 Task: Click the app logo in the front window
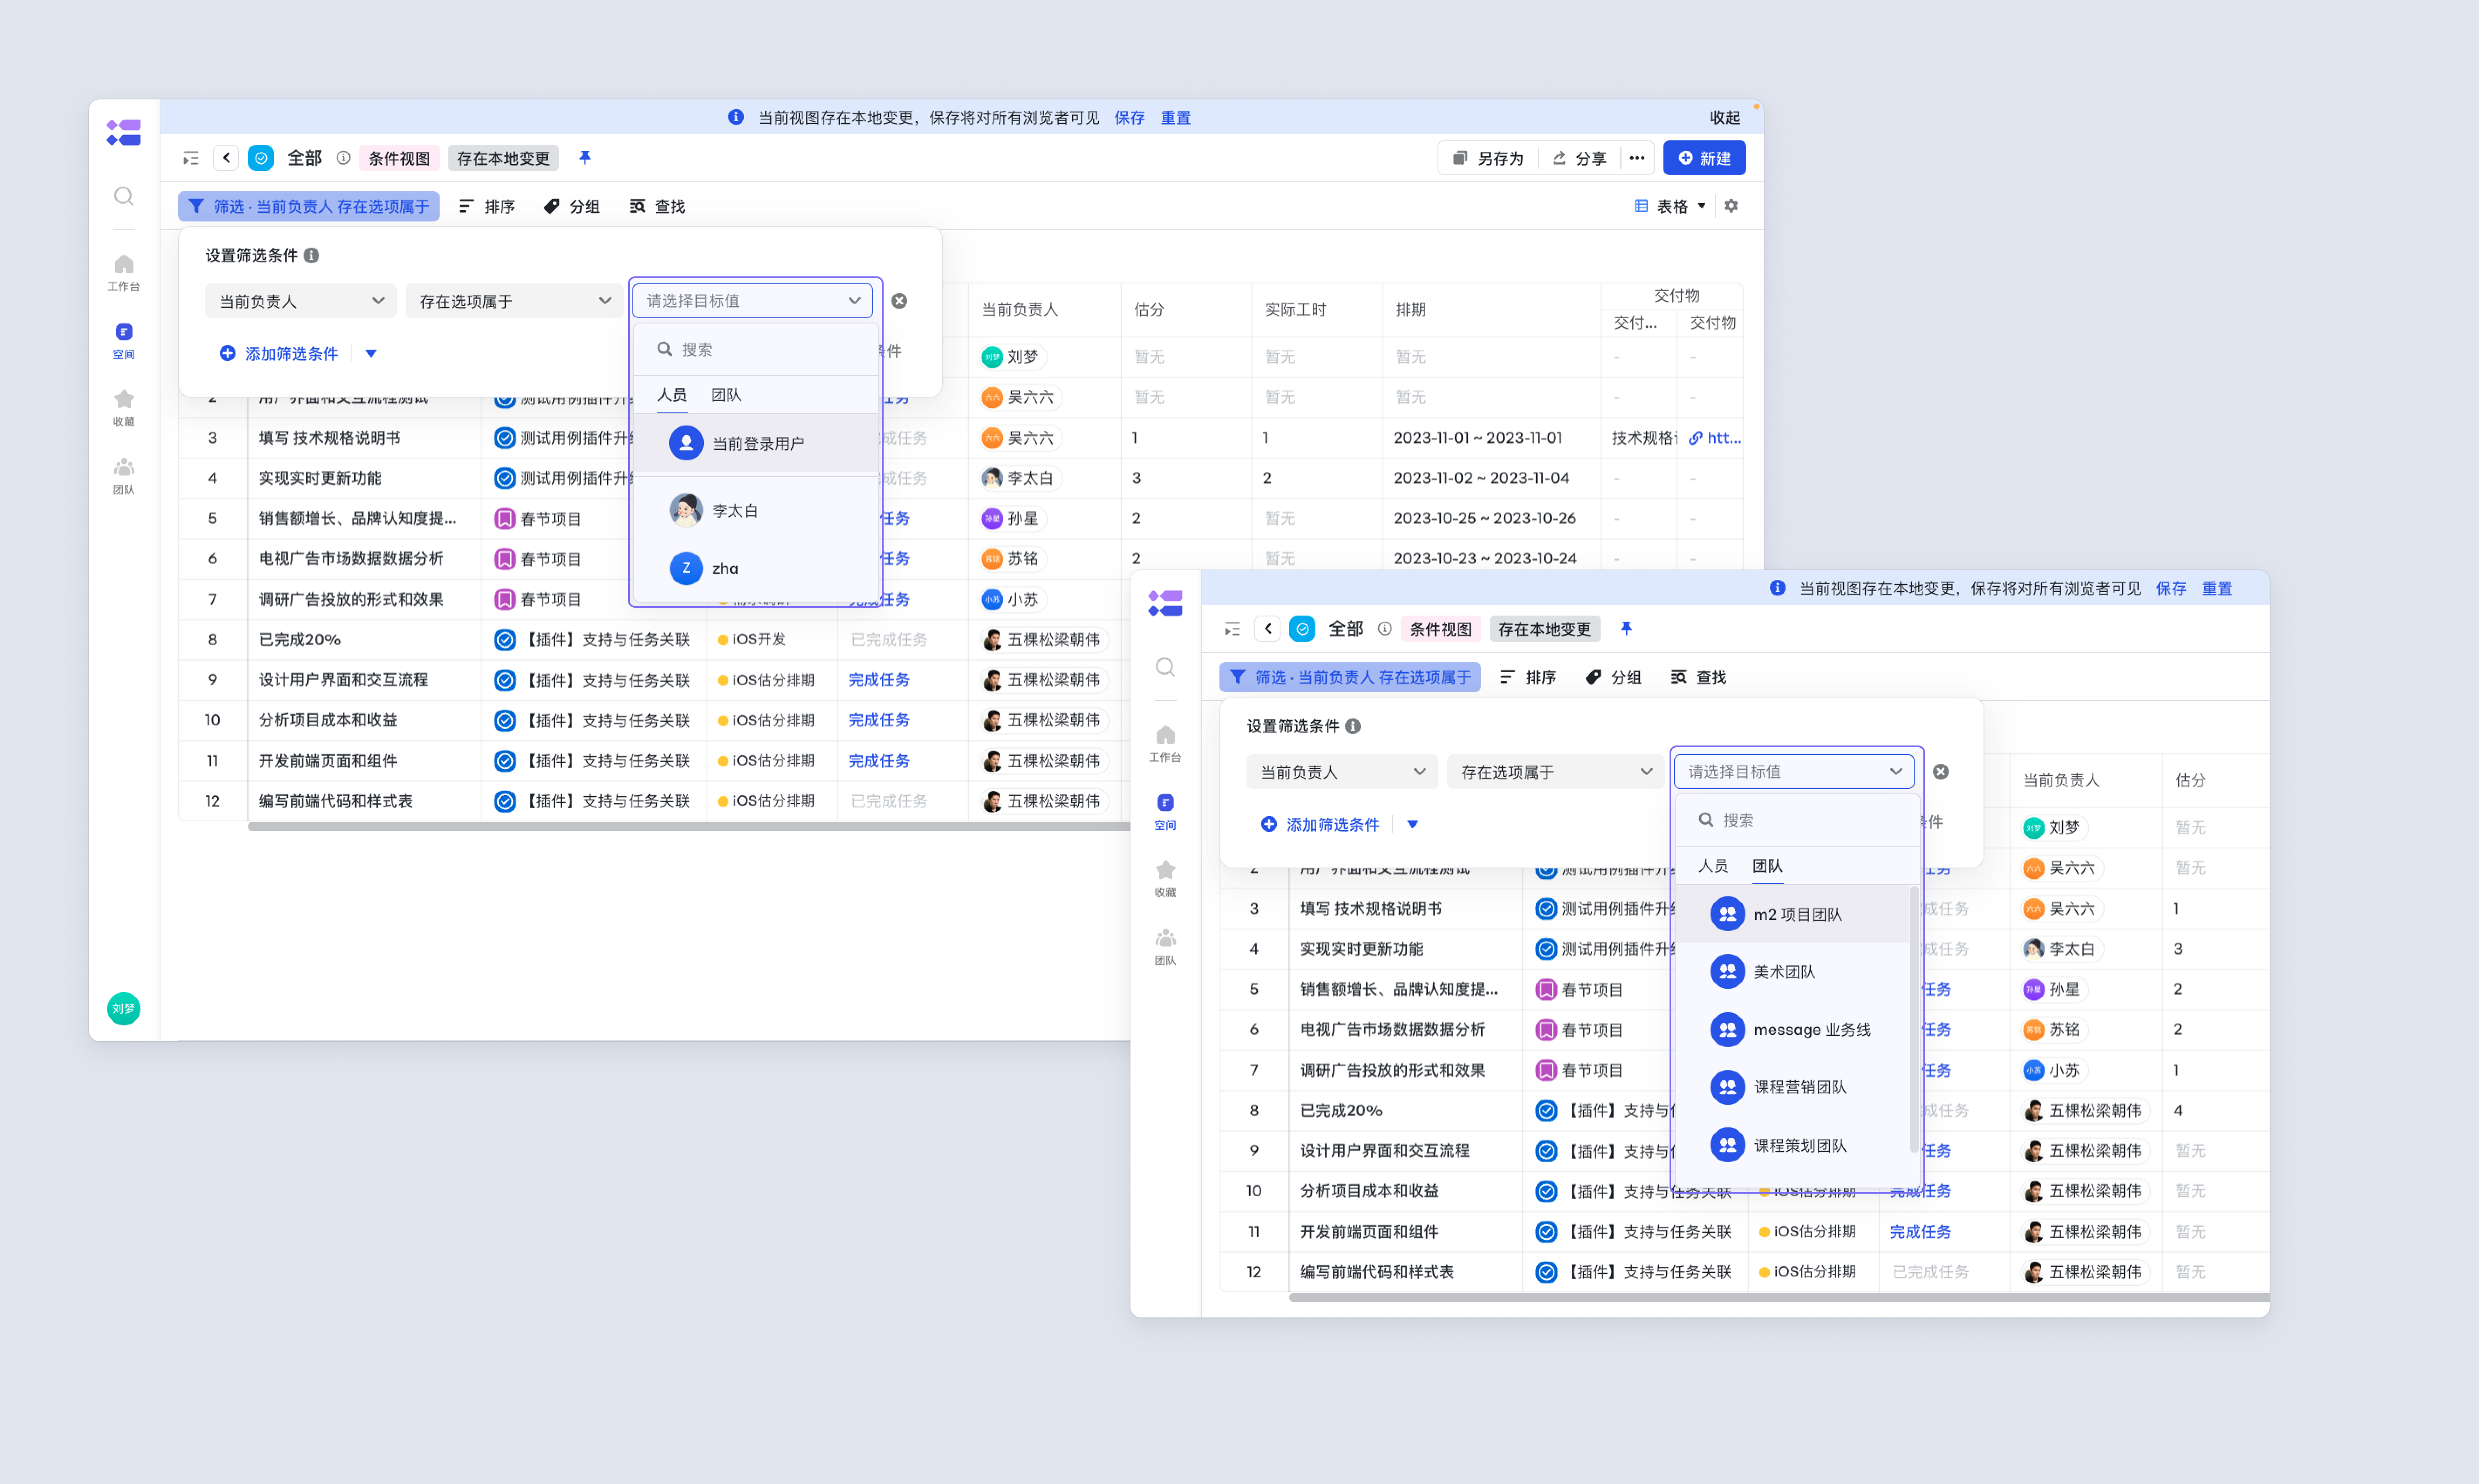(1165, 603)
